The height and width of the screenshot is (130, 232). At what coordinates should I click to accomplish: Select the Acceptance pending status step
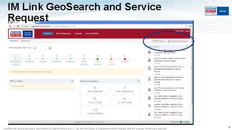tap(16, 60)
